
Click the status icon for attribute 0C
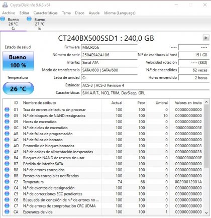click(x=7, y=128)
